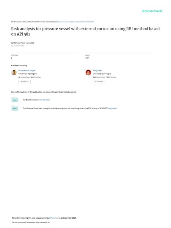This screenshot has height=228, width=171.
Task: Click the paper title about pressure vessel risk analysis
Action: click(85, 31)
